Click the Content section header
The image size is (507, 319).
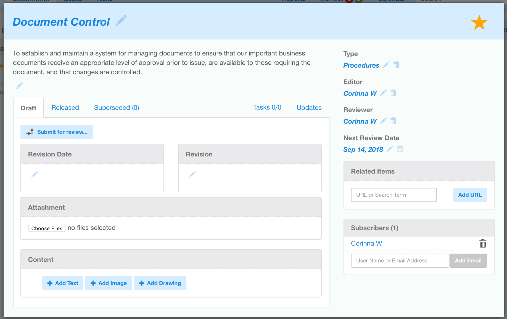click(x=171, y=259)
